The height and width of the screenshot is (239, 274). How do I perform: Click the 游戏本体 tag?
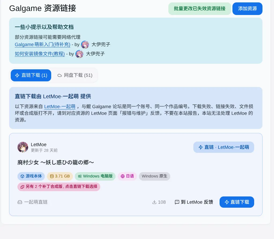pyautogui.click(x=31, y=176)
